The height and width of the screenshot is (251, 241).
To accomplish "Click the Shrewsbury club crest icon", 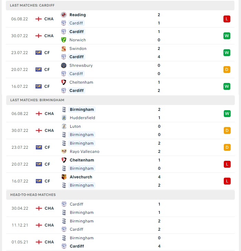I will (x=64, y=65).
